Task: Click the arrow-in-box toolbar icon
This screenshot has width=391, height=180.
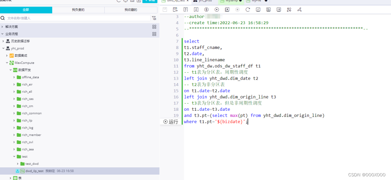Action: 279,10
